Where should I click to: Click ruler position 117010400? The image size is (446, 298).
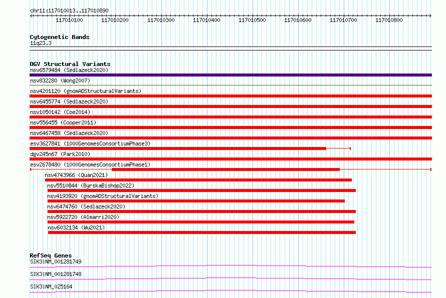[x=206, y=20]
